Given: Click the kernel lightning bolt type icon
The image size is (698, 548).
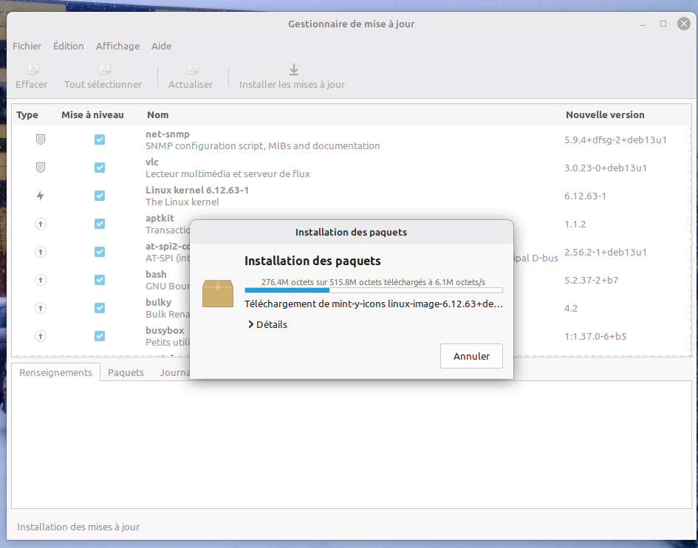Looking at the screenshot, I should [x=41, y=196].
